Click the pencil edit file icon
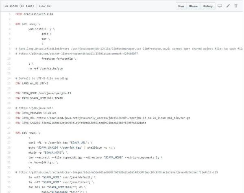Viewport: 244px width, 193px height. click(x=228, y=6)
